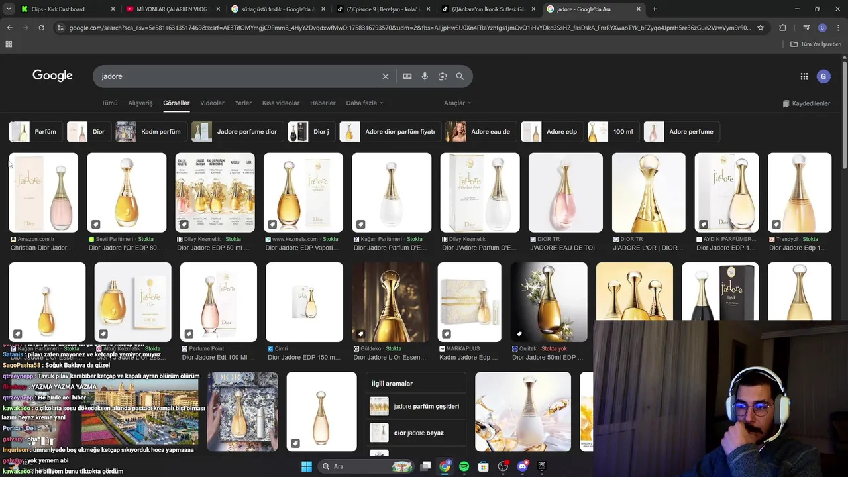
Task: Open Chrome from the taskbar
Action: tap(445, 466)
